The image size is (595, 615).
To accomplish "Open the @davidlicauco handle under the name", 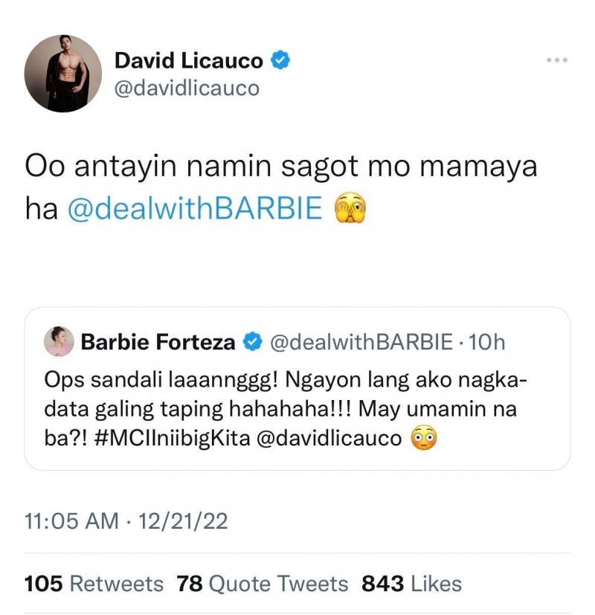I will click(x=187, y=88).
